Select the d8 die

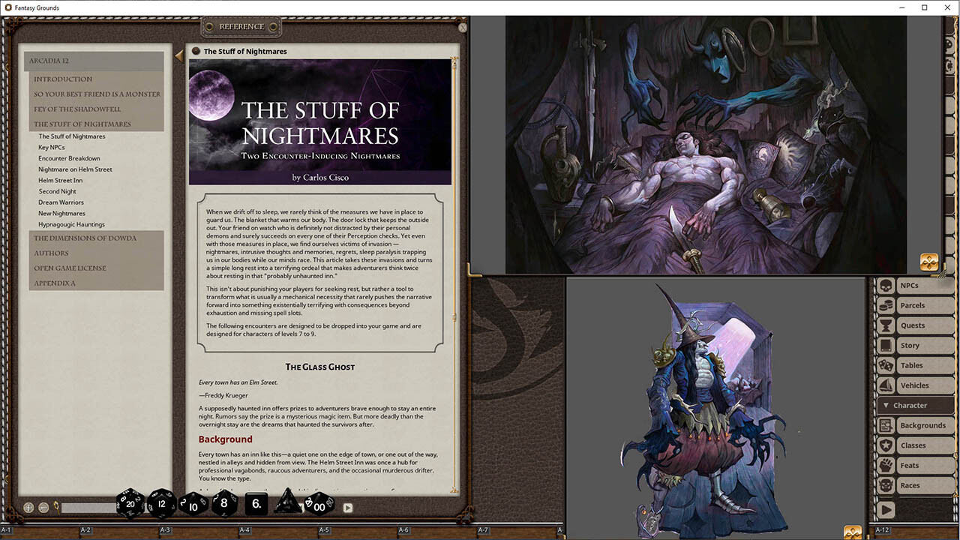pyautogui.click(x=224, y=503)
